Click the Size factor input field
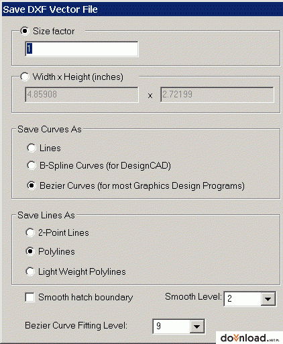The image size is (283, 344). pyautogui.click(x=82, y=49)
